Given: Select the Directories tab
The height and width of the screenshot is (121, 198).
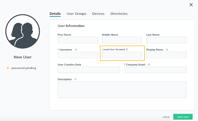Looking at the screenshot, I should [119, 14].
